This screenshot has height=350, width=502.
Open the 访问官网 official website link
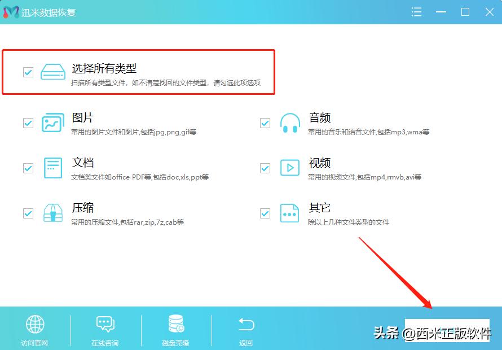[35, 343]
